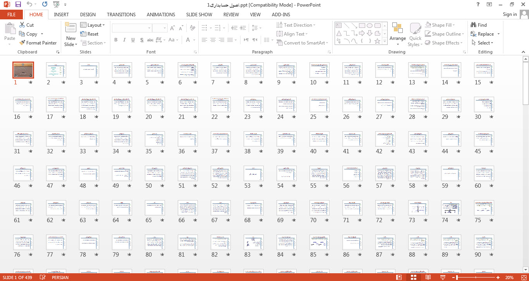Click the zoom percentage 20% button
Image resolution: width=529 pixels, height=281 pixels.
pos(509,277)
